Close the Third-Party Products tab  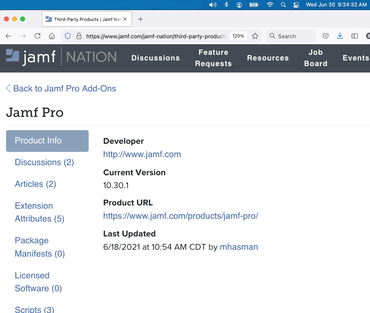pos(125,19)
